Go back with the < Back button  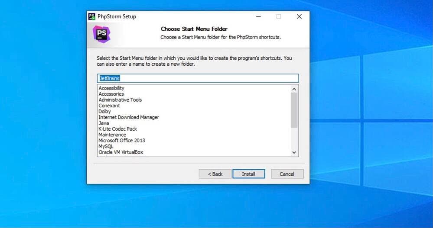click(x=215, y=174)
